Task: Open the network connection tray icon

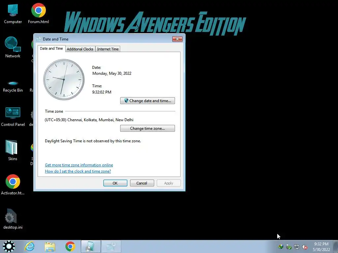Action: coord(297,247)
